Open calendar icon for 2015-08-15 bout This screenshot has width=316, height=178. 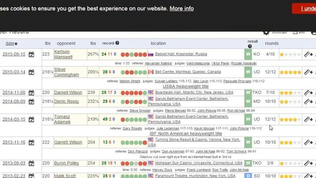point(31,54)
